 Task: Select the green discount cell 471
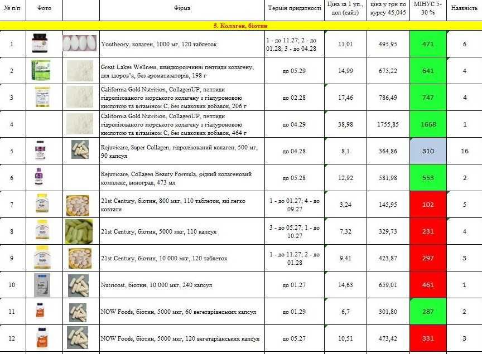(x=428, y=44)
